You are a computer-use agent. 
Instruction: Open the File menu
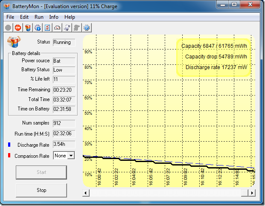10,17
